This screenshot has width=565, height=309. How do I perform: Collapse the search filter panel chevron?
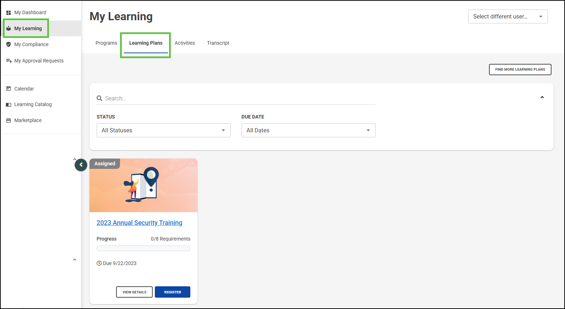(542, 97)
